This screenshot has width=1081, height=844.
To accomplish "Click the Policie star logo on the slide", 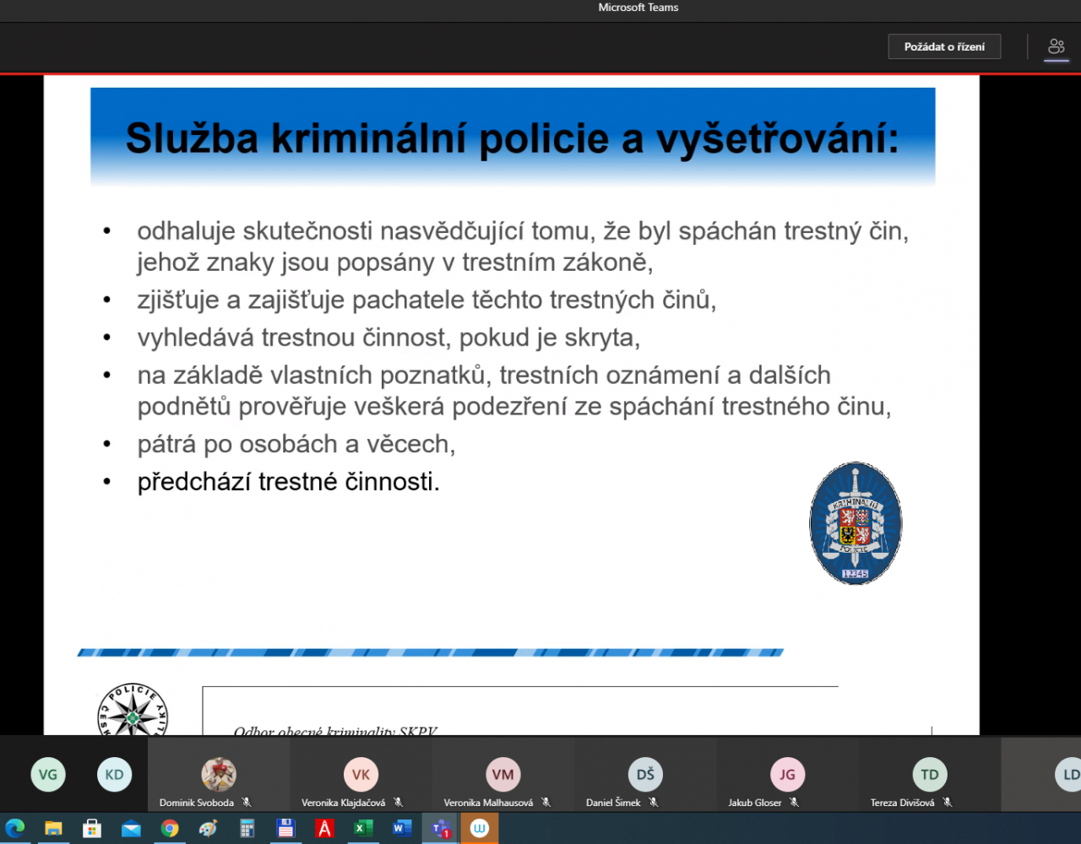I will tap(133, 710).
